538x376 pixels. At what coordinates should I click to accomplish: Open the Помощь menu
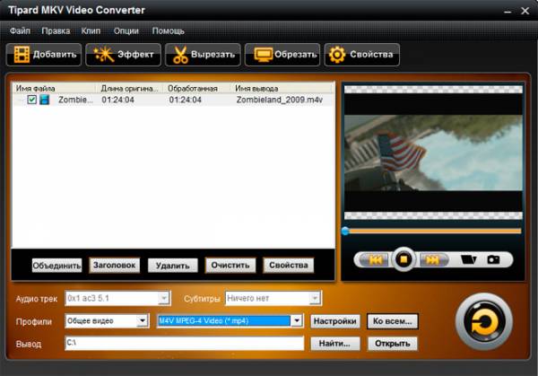[x=169, y=31]
